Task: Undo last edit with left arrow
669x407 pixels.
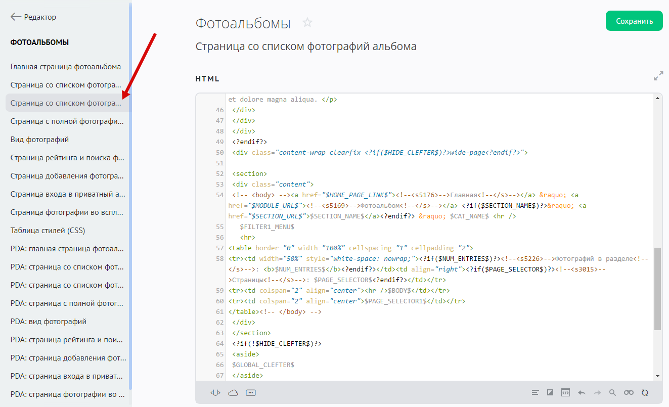Action: pyautogui.click(x=582, y=393)
